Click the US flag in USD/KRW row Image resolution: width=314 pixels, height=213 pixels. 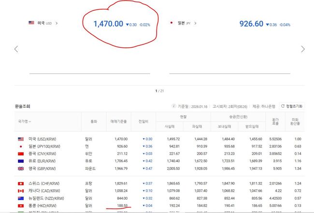click(x=21, y=139)
